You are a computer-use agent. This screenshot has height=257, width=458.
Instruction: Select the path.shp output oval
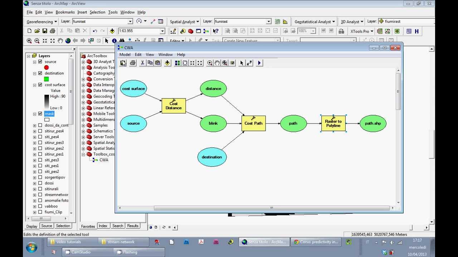point(373,123)
